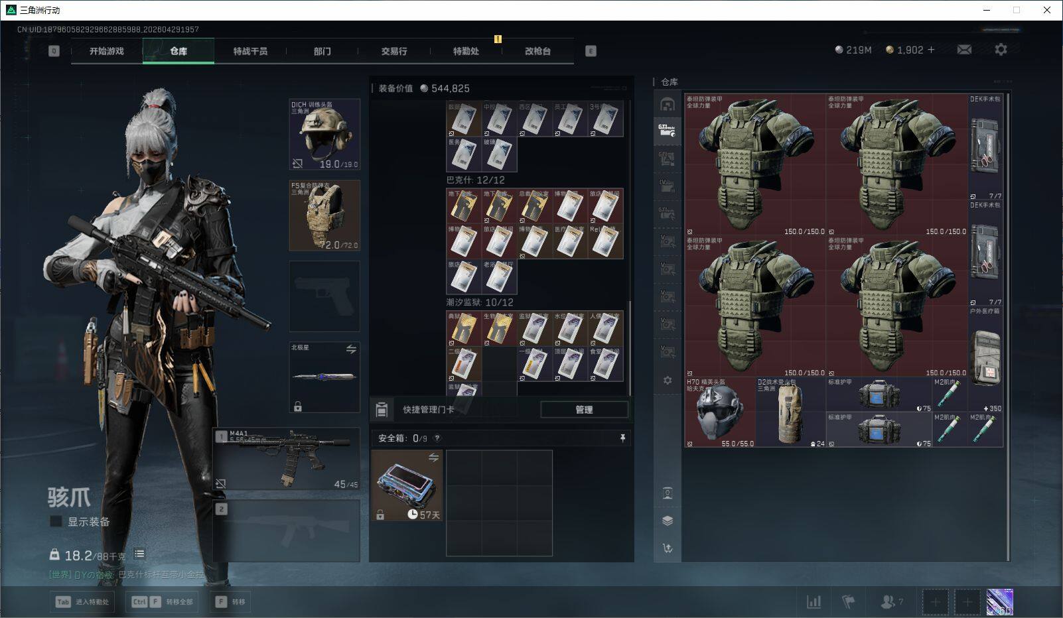Select the M4A1 primary weapon slot
Screen dimensions: 1063x618
click(x=287, y=460)
